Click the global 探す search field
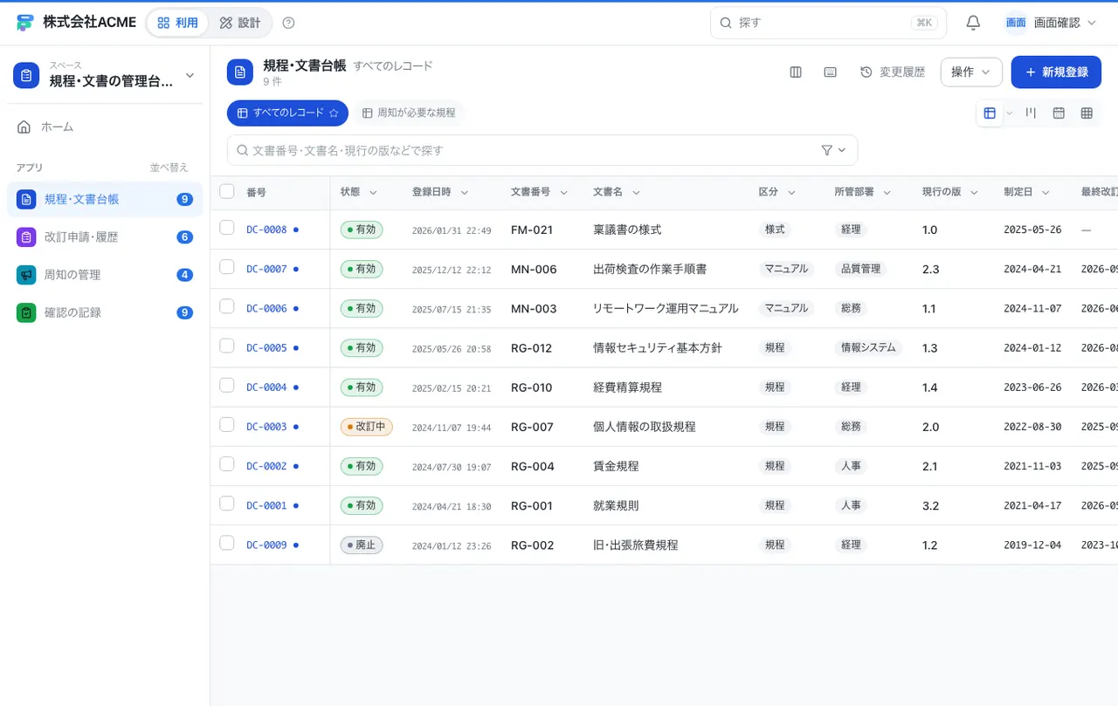 tap(828, 23)
